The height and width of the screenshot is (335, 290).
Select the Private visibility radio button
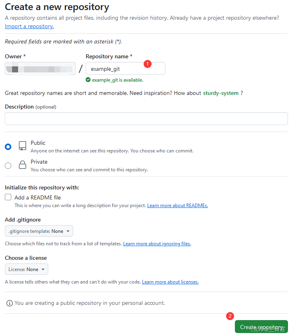point(8,166)
